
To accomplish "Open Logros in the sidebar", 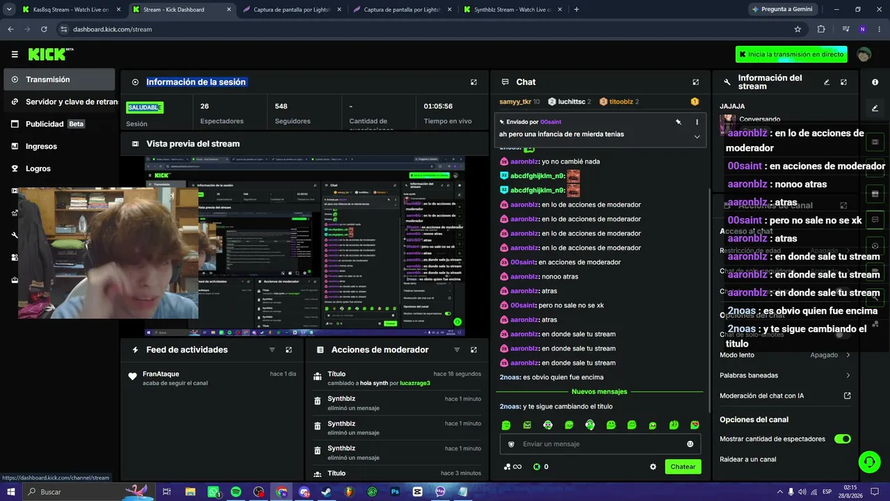I will 59,168.
